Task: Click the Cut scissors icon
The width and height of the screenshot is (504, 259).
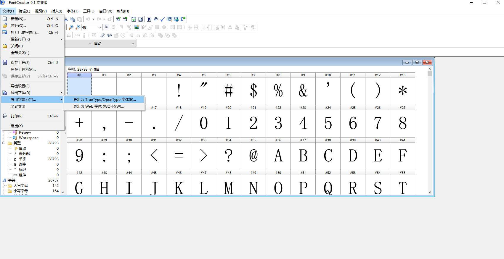Action: [66, 19]
